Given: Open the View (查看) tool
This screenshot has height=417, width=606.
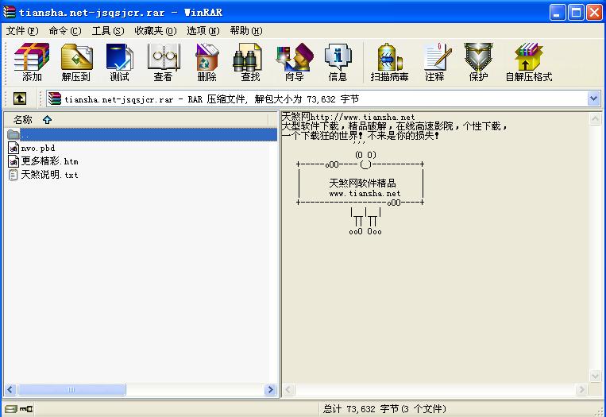Looking at the screenshot, I should coord(163,56).
